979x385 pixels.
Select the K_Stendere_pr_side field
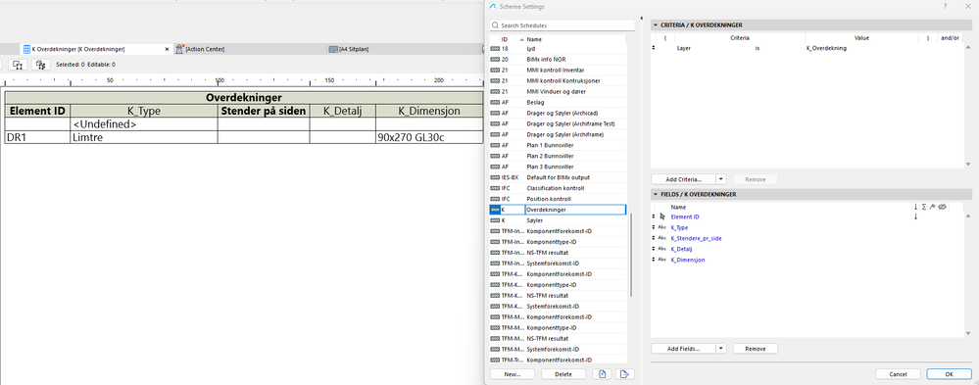coord(696,238)
